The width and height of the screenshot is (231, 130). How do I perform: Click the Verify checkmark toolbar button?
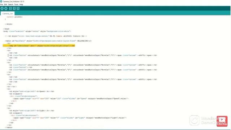point(2,9)
